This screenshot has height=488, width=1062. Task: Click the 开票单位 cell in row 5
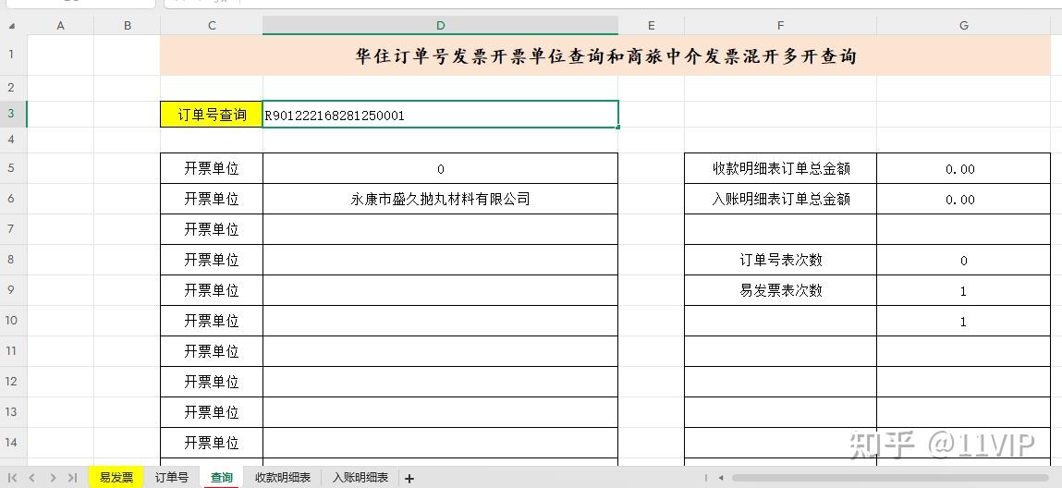[x=212, y=168]
